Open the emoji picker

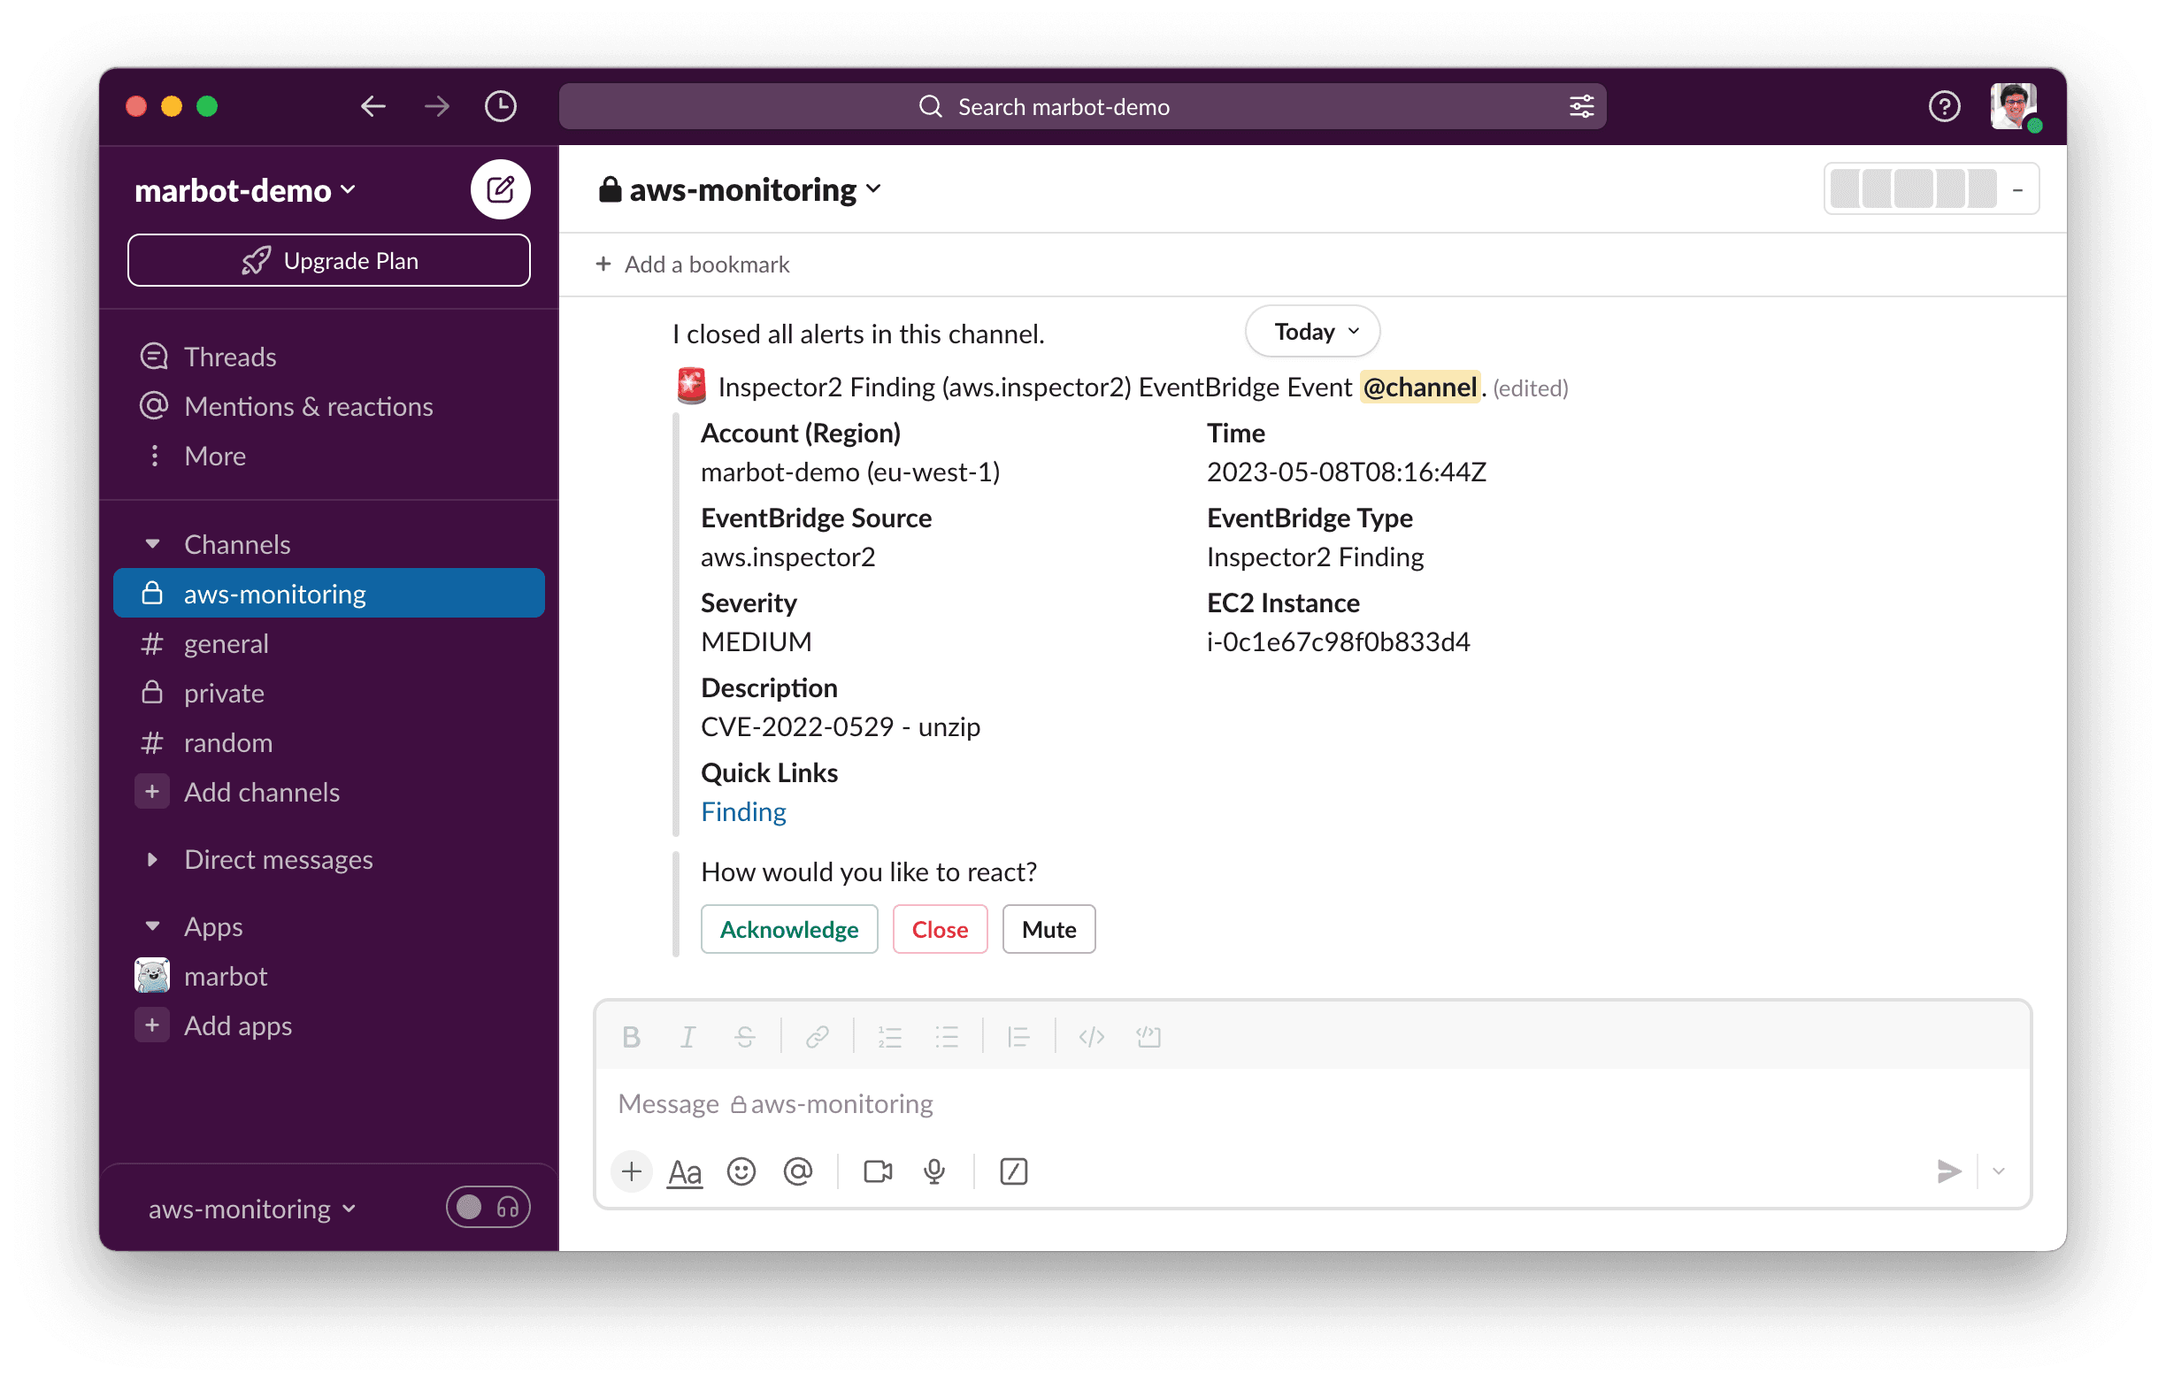coord(741,1171)
